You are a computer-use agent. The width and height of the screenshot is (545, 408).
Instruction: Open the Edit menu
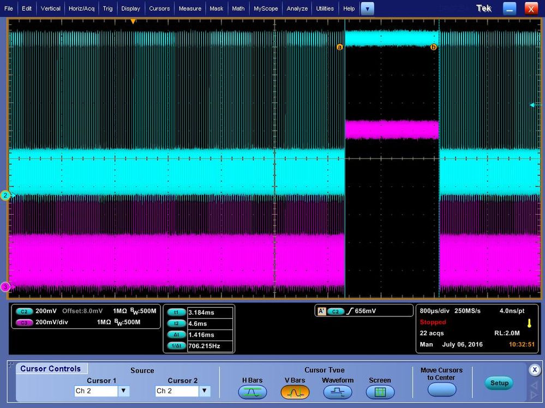tap(26, 8)
